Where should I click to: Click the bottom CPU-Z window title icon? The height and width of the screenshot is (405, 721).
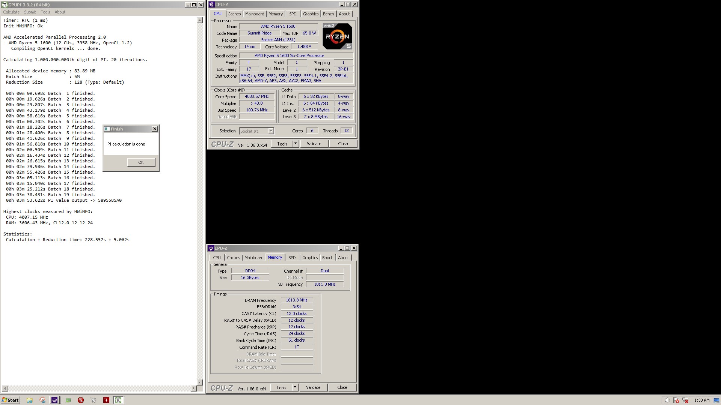tap(211, 248)
